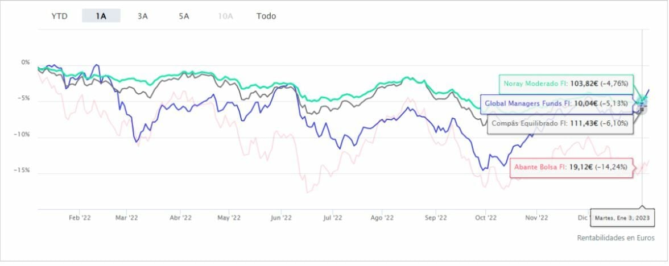Click the Abante Bolsa FI tooltip label
The height and width of the screenshot is (266, 669).
(x=571, y=167)
